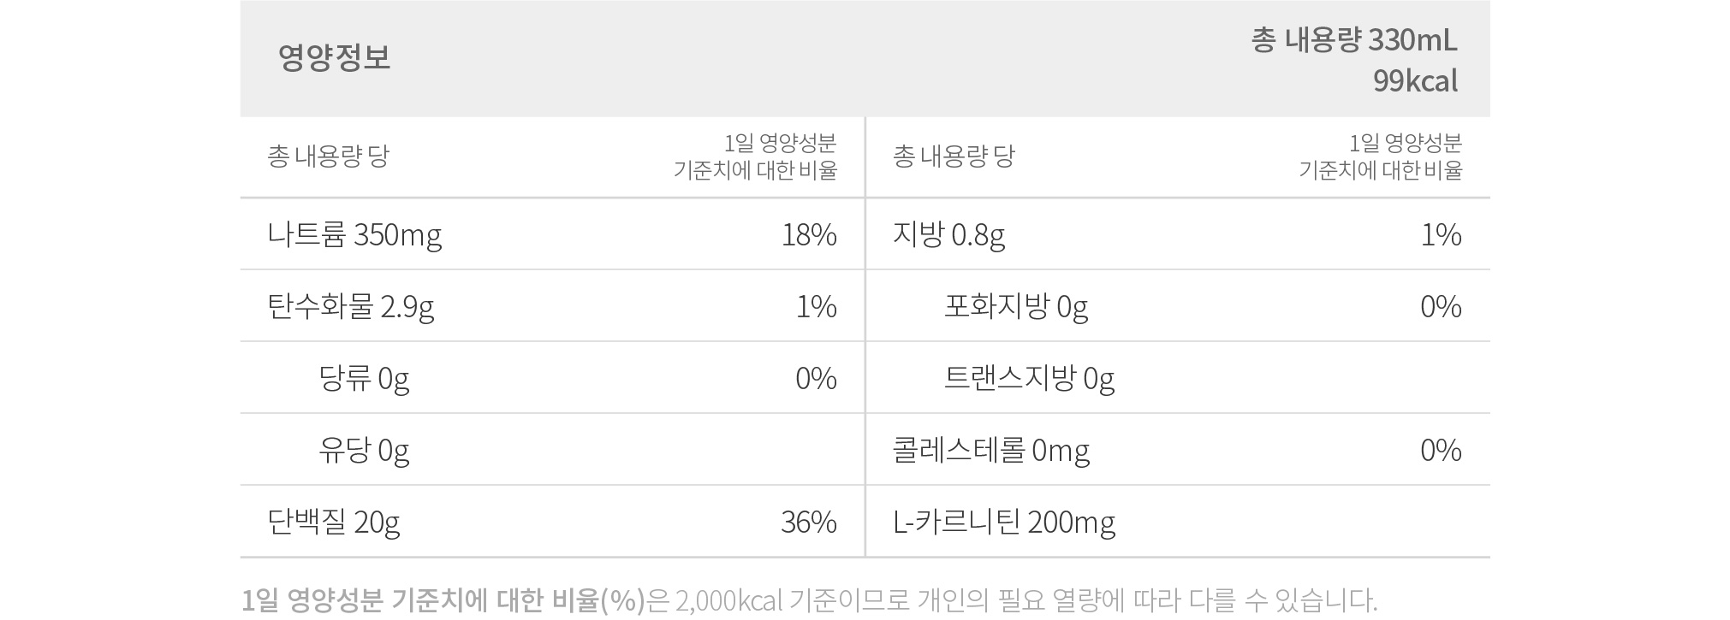Image resolution: width=1730 pixels, height=620 pixels.
Task: Click the right 총 내용량 당 column header
Action: click(954, 156)
